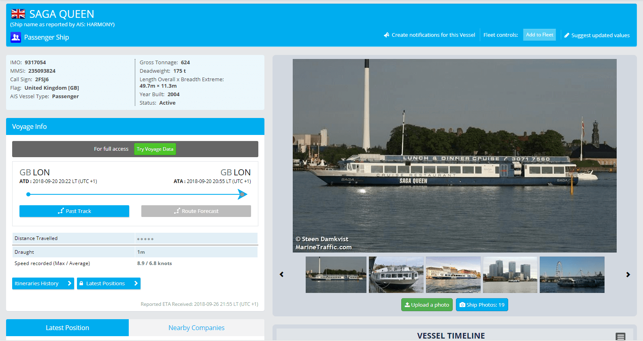Select the thumbnail with waterfront buildings
Image resolution: width=643 pixels, height=341 pixels.
453,275
